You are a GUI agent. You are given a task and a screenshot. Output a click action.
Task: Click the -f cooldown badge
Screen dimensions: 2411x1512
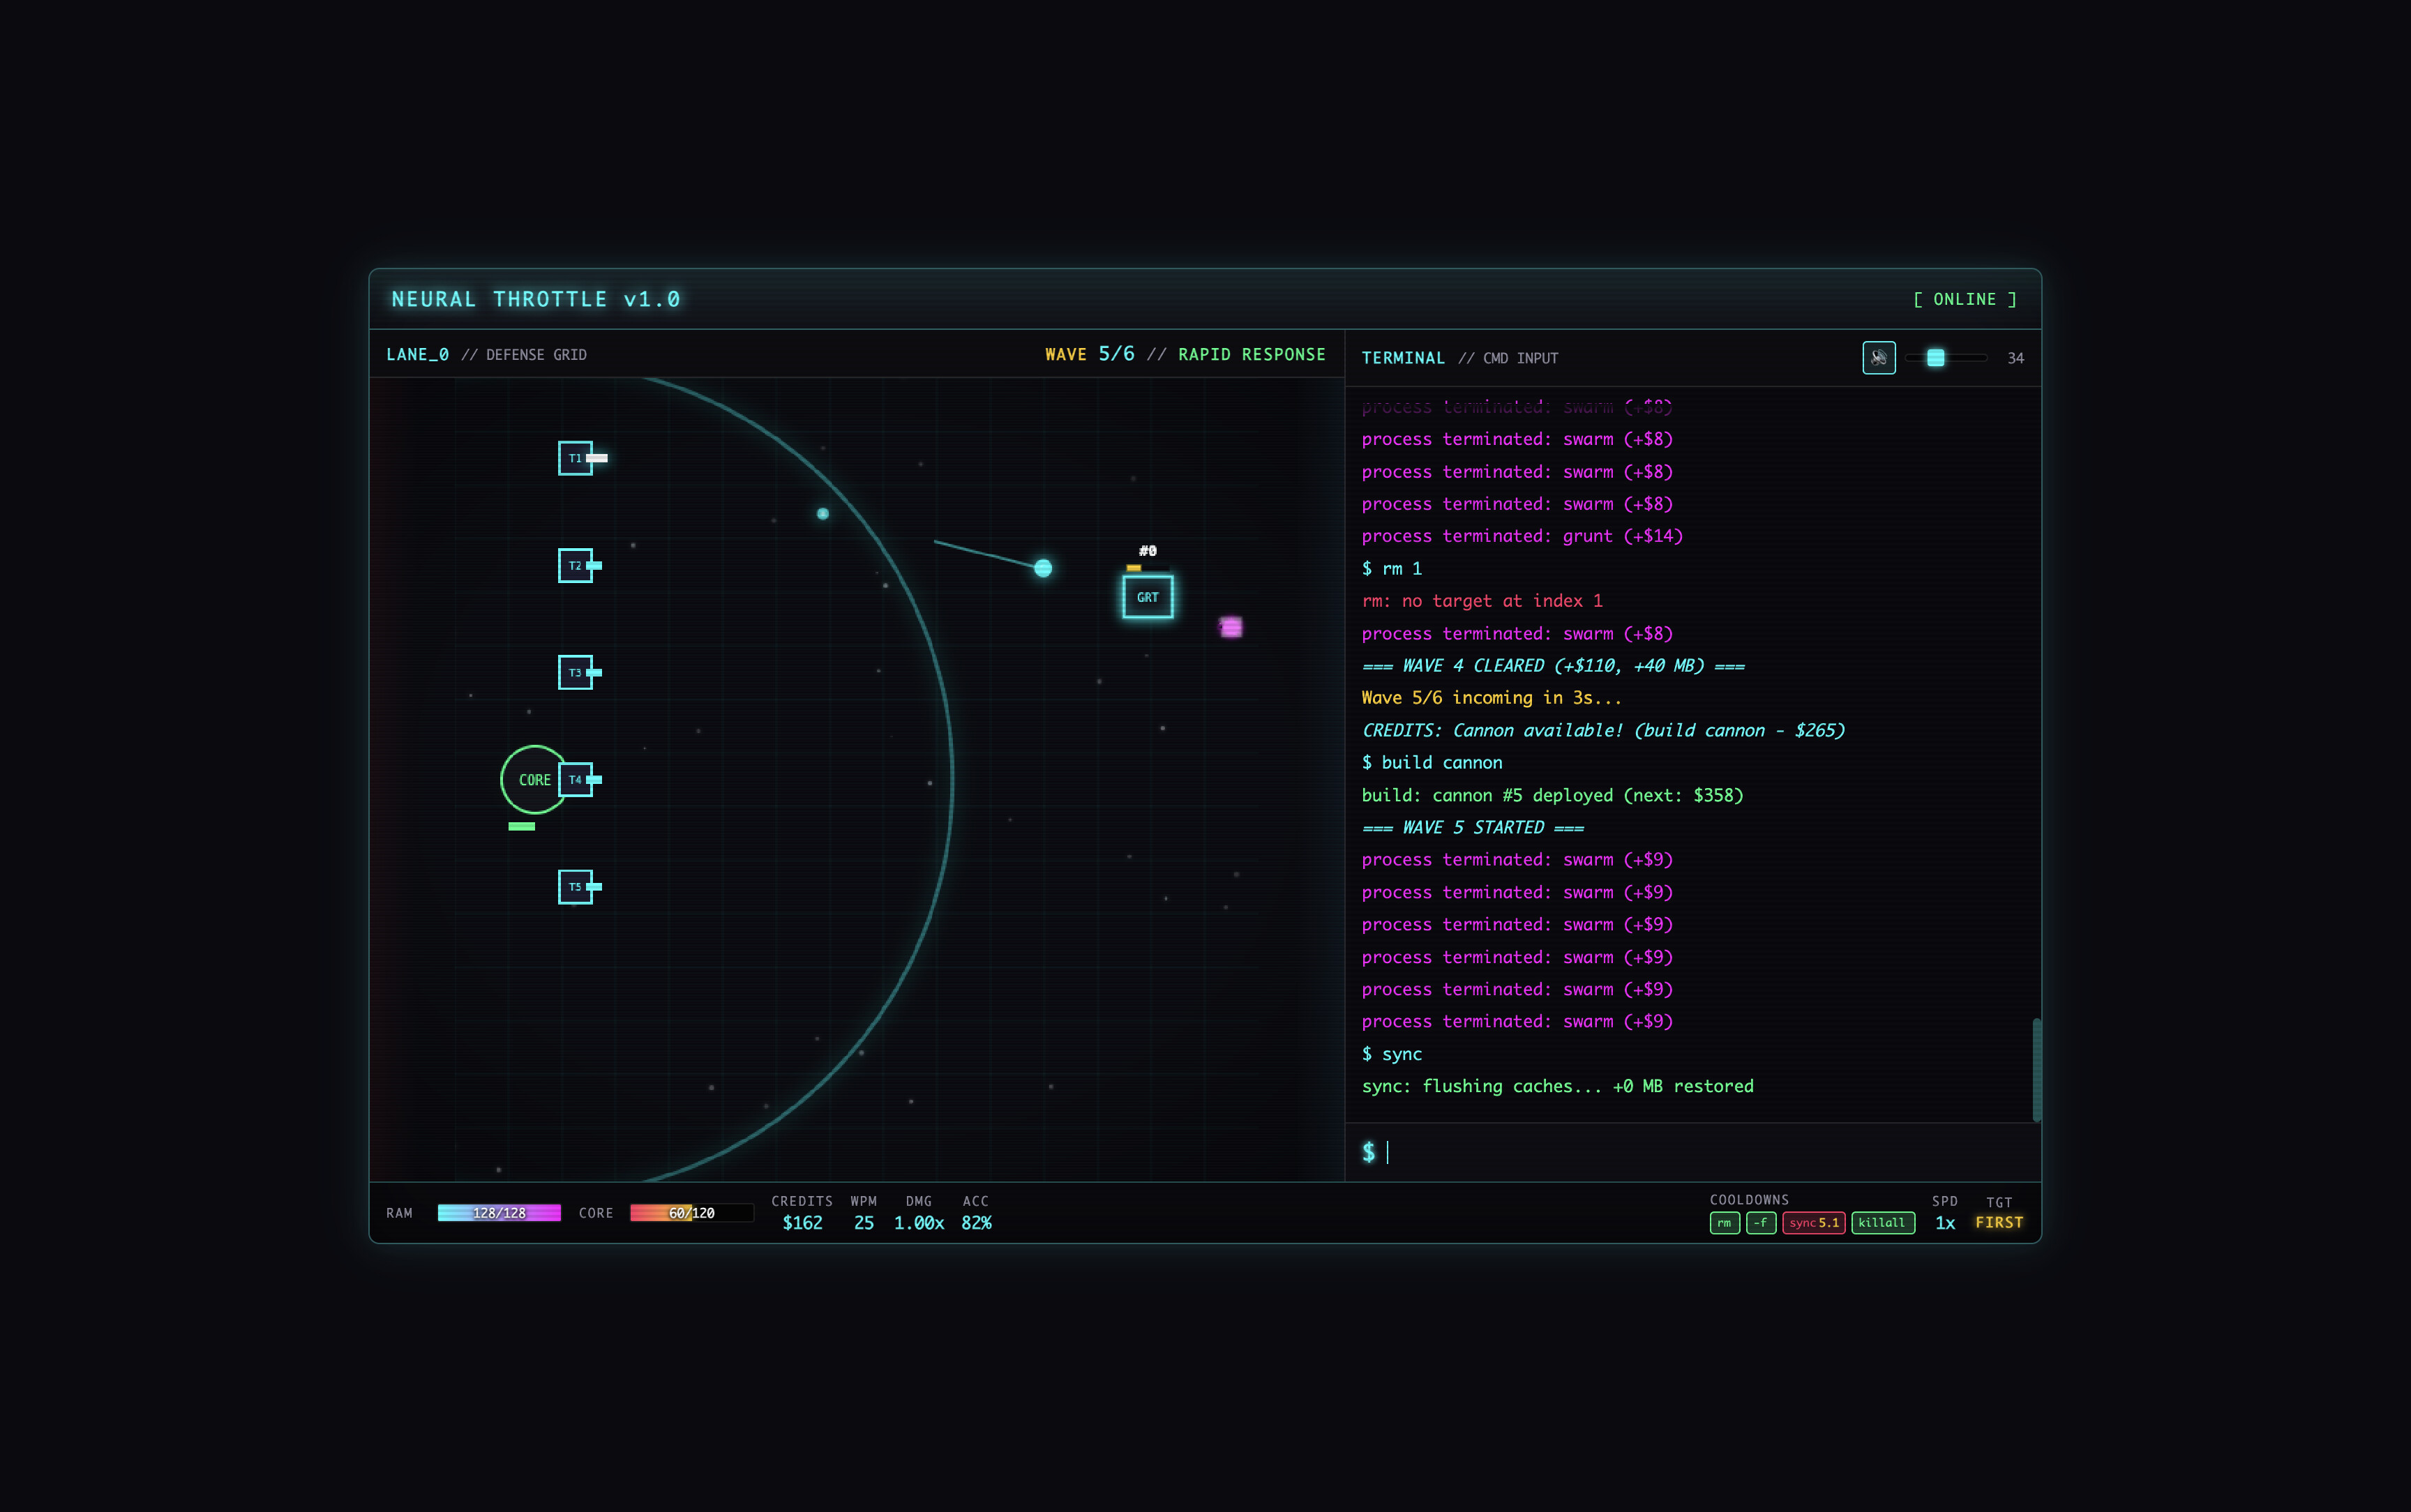pos(1762,1223)
